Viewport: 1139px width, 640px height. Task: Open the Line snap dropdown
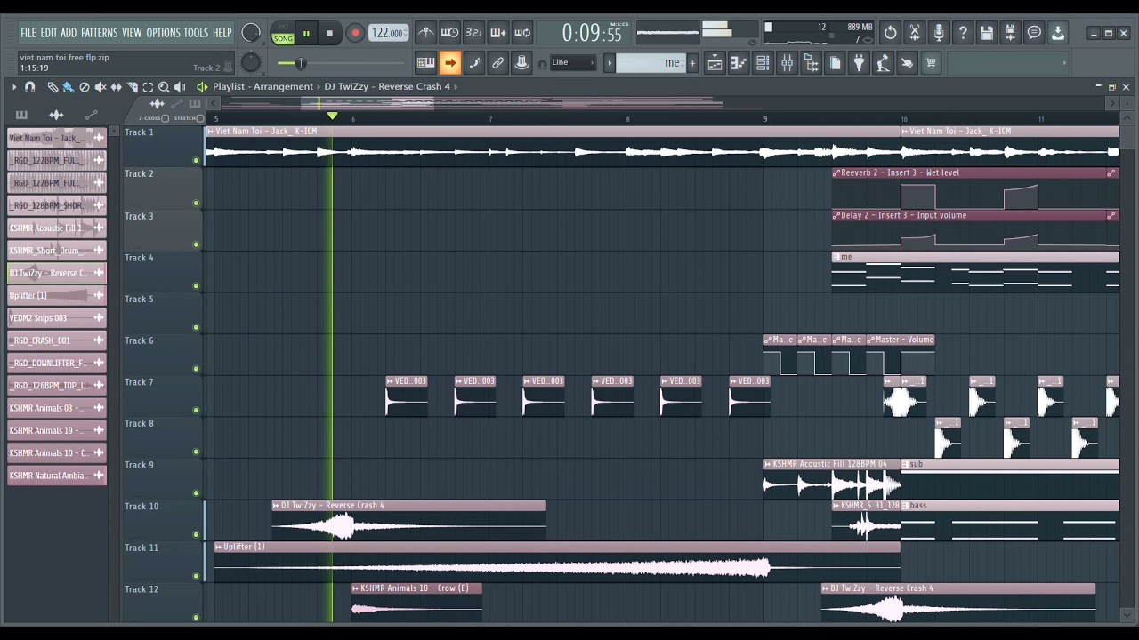pyautogui.click(x=572, y=62)
